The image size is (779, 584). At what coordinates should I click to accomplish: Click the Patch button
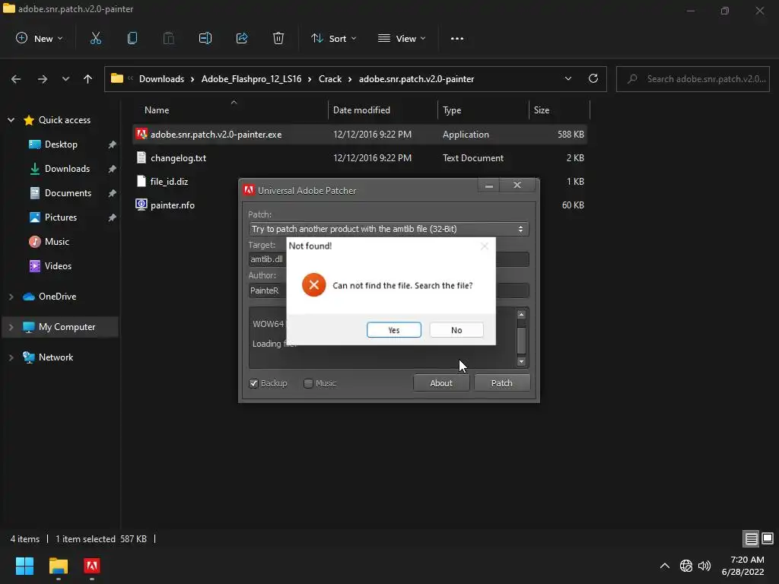point(502,383)
